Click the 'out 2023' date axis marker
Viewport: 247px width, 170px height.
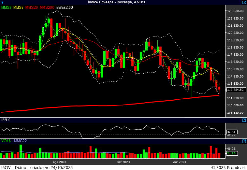click(179, 162)
